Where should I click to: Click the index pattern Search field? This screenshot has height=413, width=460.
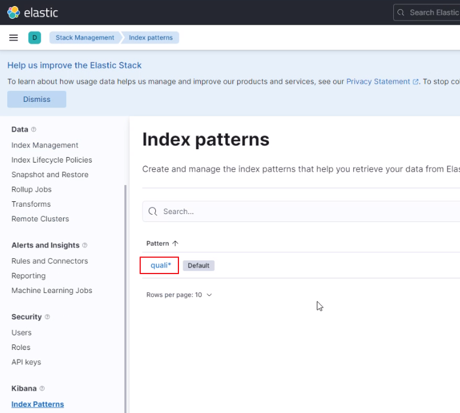click(x=301, y=211)
